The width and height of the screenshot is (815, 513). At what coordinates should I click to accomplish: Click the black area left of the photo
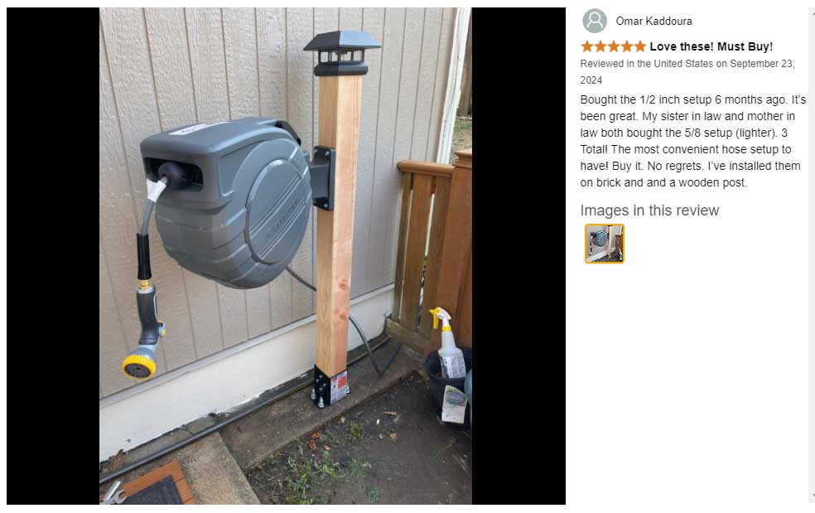pyautogui.click(x=53, y=255)
